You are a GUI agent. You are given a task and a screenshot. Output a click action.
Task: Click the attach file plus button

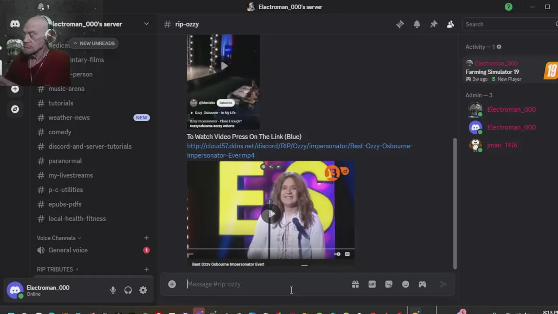point(172,284)
